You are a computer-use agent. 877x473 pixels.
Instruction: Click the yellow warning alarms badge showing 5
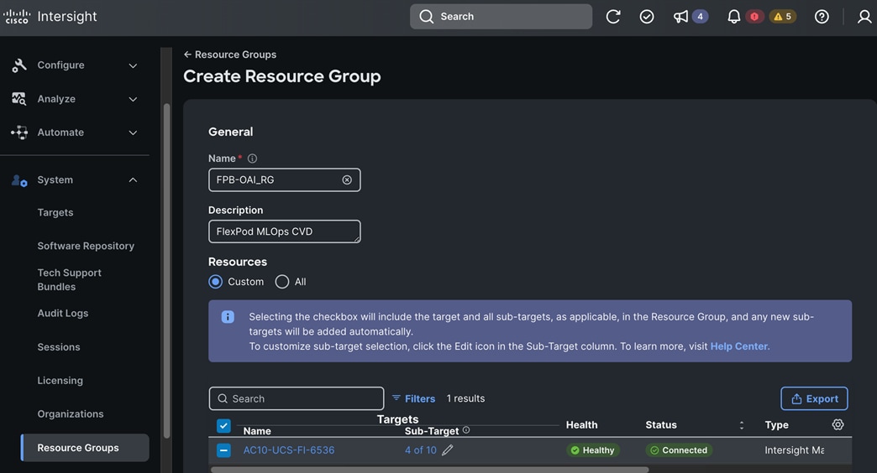click(x=782, y=17)
